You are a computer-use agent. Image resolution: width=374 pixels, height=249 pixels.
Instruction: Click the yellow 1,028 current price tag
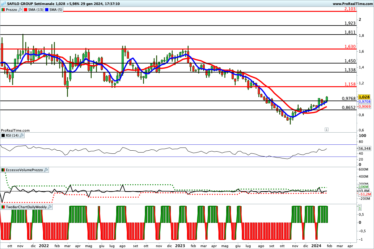point(364,97)
